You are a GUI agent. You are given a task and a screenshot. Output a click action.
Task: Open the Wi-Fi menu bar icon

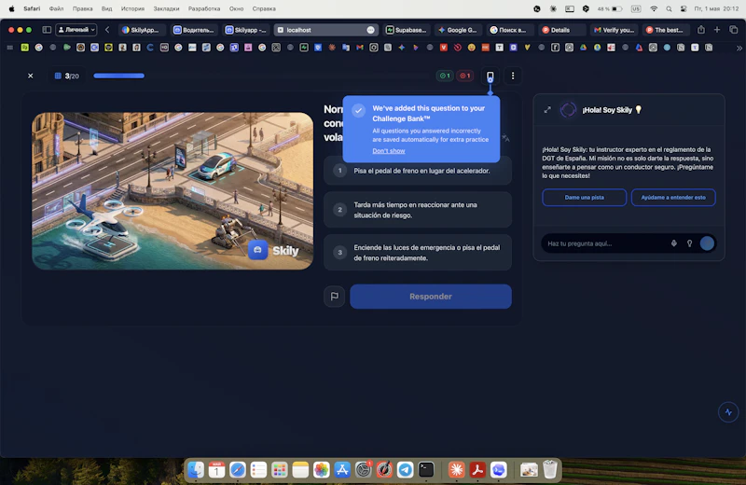tap(654, 8)
